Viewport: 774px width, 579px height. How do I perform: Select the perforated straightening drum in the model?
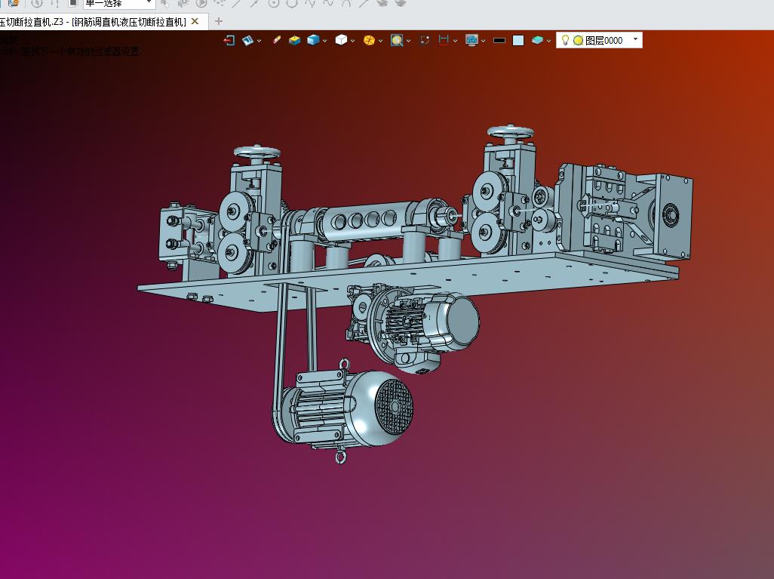point(367,220)
